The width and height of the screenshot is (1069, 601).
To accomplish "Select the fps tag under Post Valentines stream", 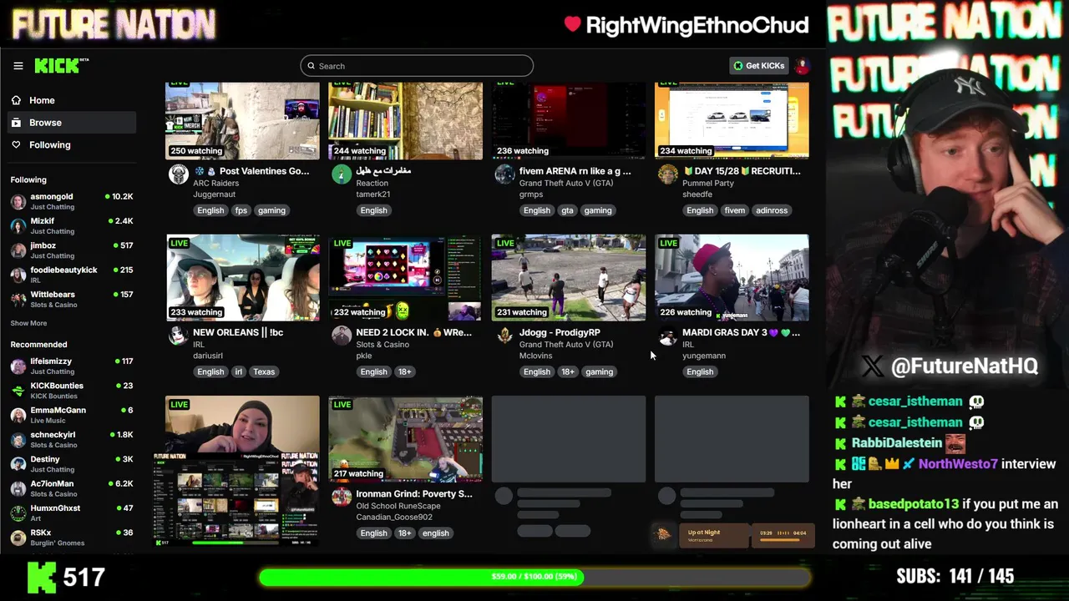I will pyautogui.click(x=241, y=210).
